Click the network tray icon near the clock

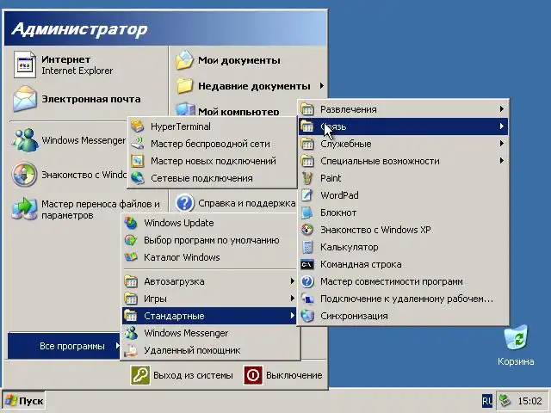coord(505,401)
